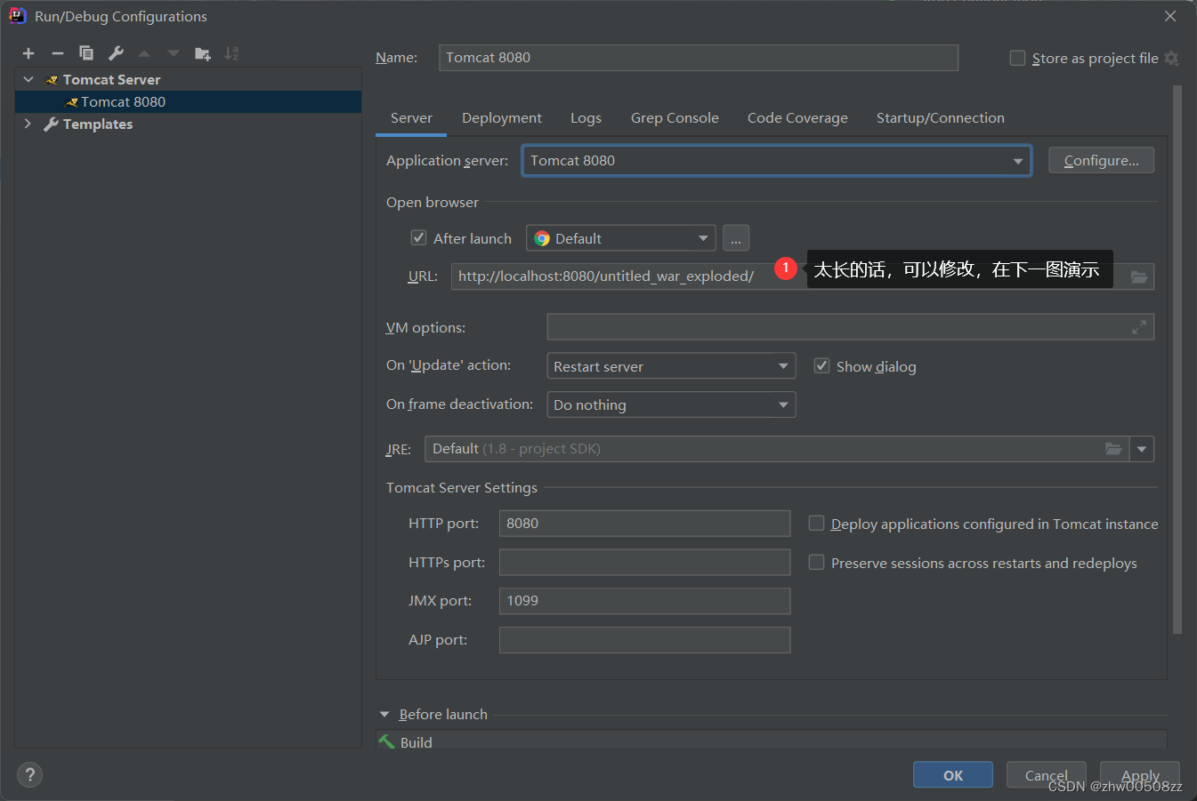
Task: Remove the selected configuration with the minus icon
Action: point(58,53)
